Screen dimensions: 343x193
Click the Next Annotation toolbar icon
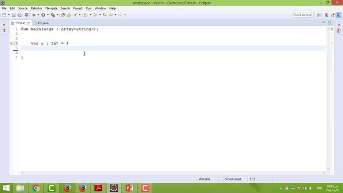coord(86,15)
